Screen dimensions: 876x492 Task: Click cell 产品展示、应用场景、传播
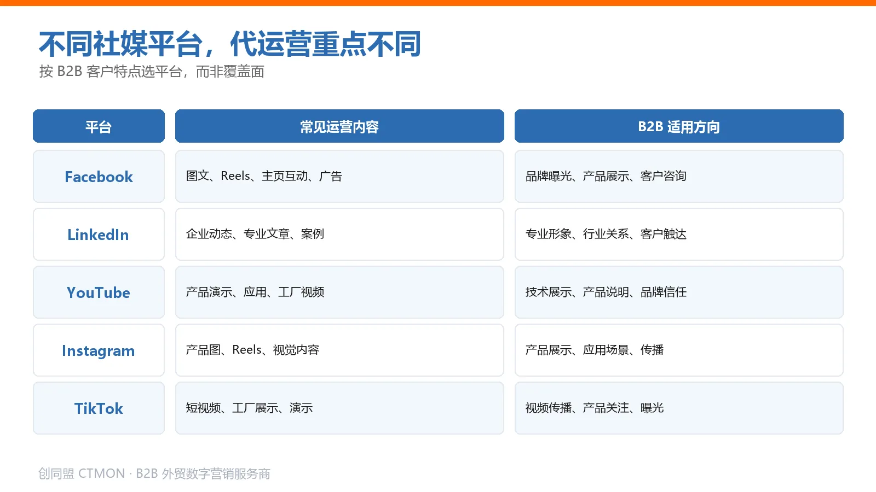click(x=679, y=350)
